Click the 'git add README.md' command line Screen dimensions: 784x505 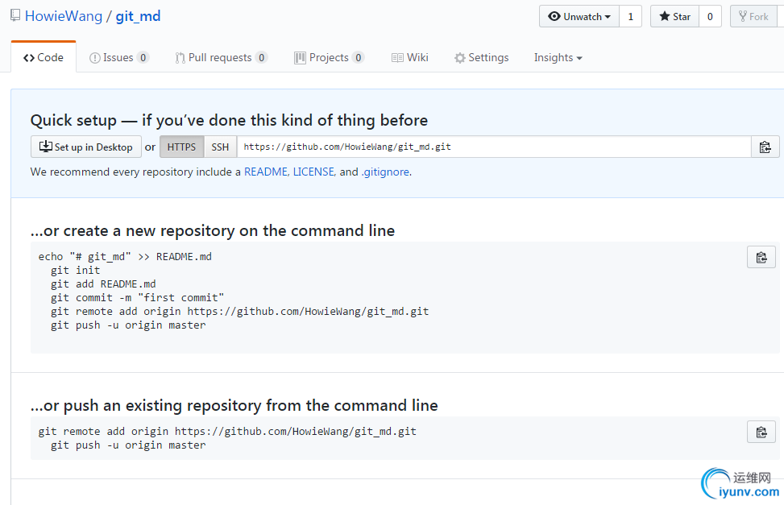[x=103, y=284]
